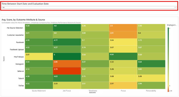
Task: Click the TikTok Focus cell 2.97
Action: [x=123, y=85]
